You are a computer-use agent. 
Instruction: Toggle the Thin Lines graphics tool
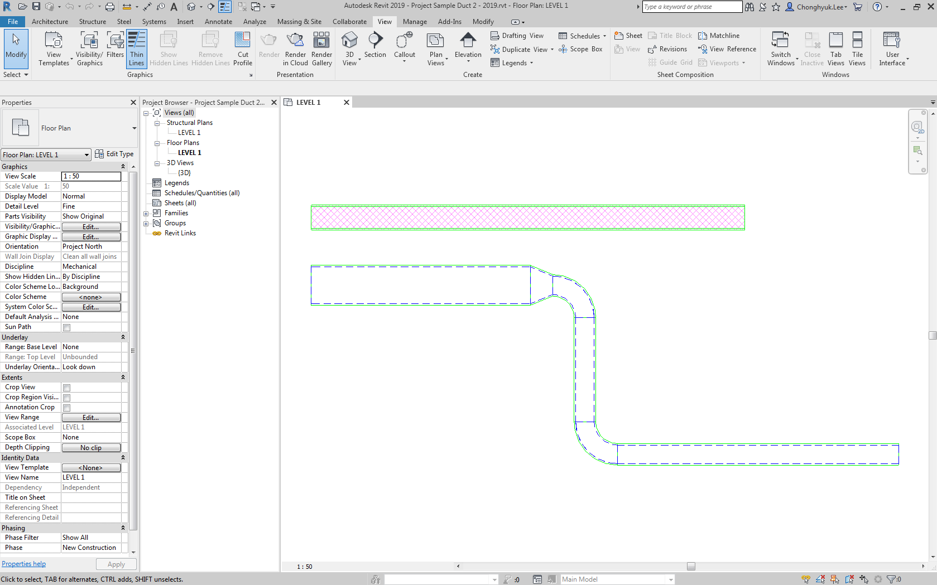point(136,49)
